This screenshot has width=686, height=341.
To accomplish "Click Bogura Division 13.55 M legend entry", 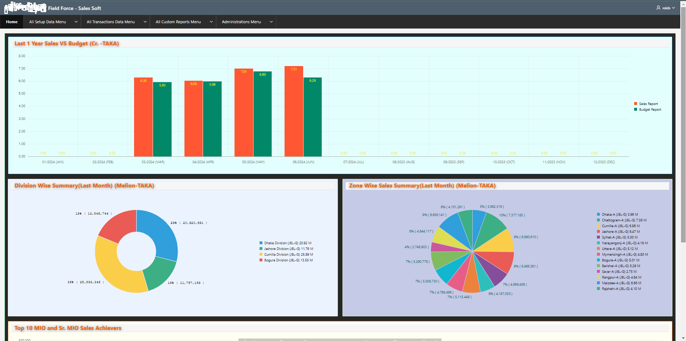I will coord(286,260).
